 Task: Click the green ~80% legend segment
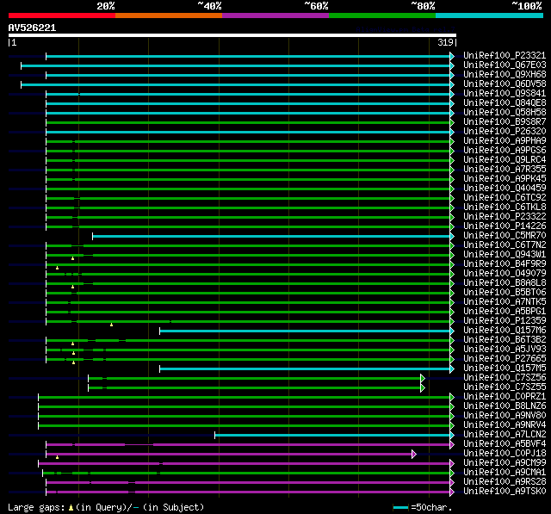pos(381,15)
